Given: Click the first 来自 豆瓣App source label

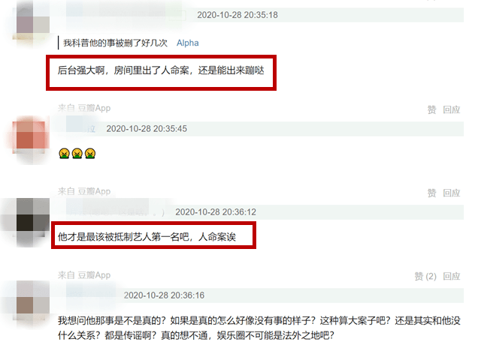Looking at the screenshot, I should pyautogui.click(x=84, y=108).
